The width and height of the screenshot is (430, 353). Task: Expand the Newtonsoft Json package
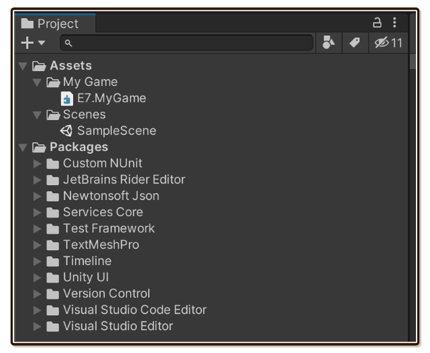37,196
